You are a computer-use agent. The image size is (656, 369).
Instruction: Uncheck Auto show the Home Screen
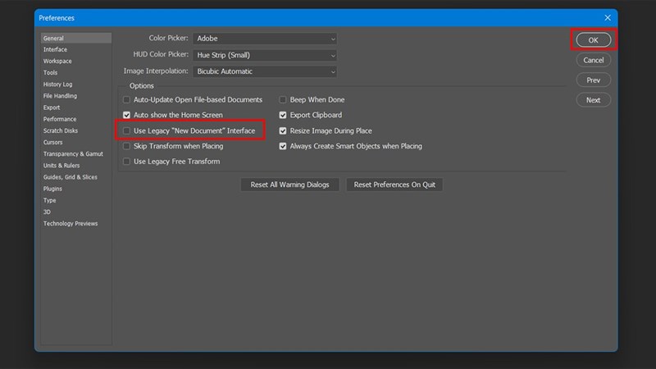[126, 116]
